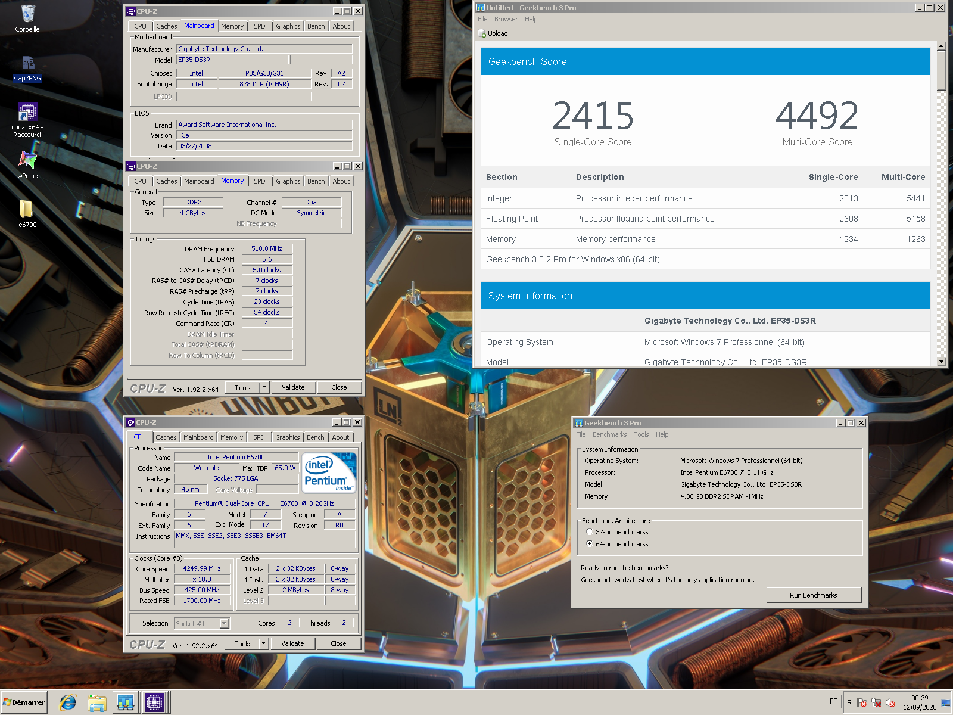Image resolution: width=953 pixels, height=715 pixels.
Task: Launch the wPrime desktop icon
Action: [27, 164]
